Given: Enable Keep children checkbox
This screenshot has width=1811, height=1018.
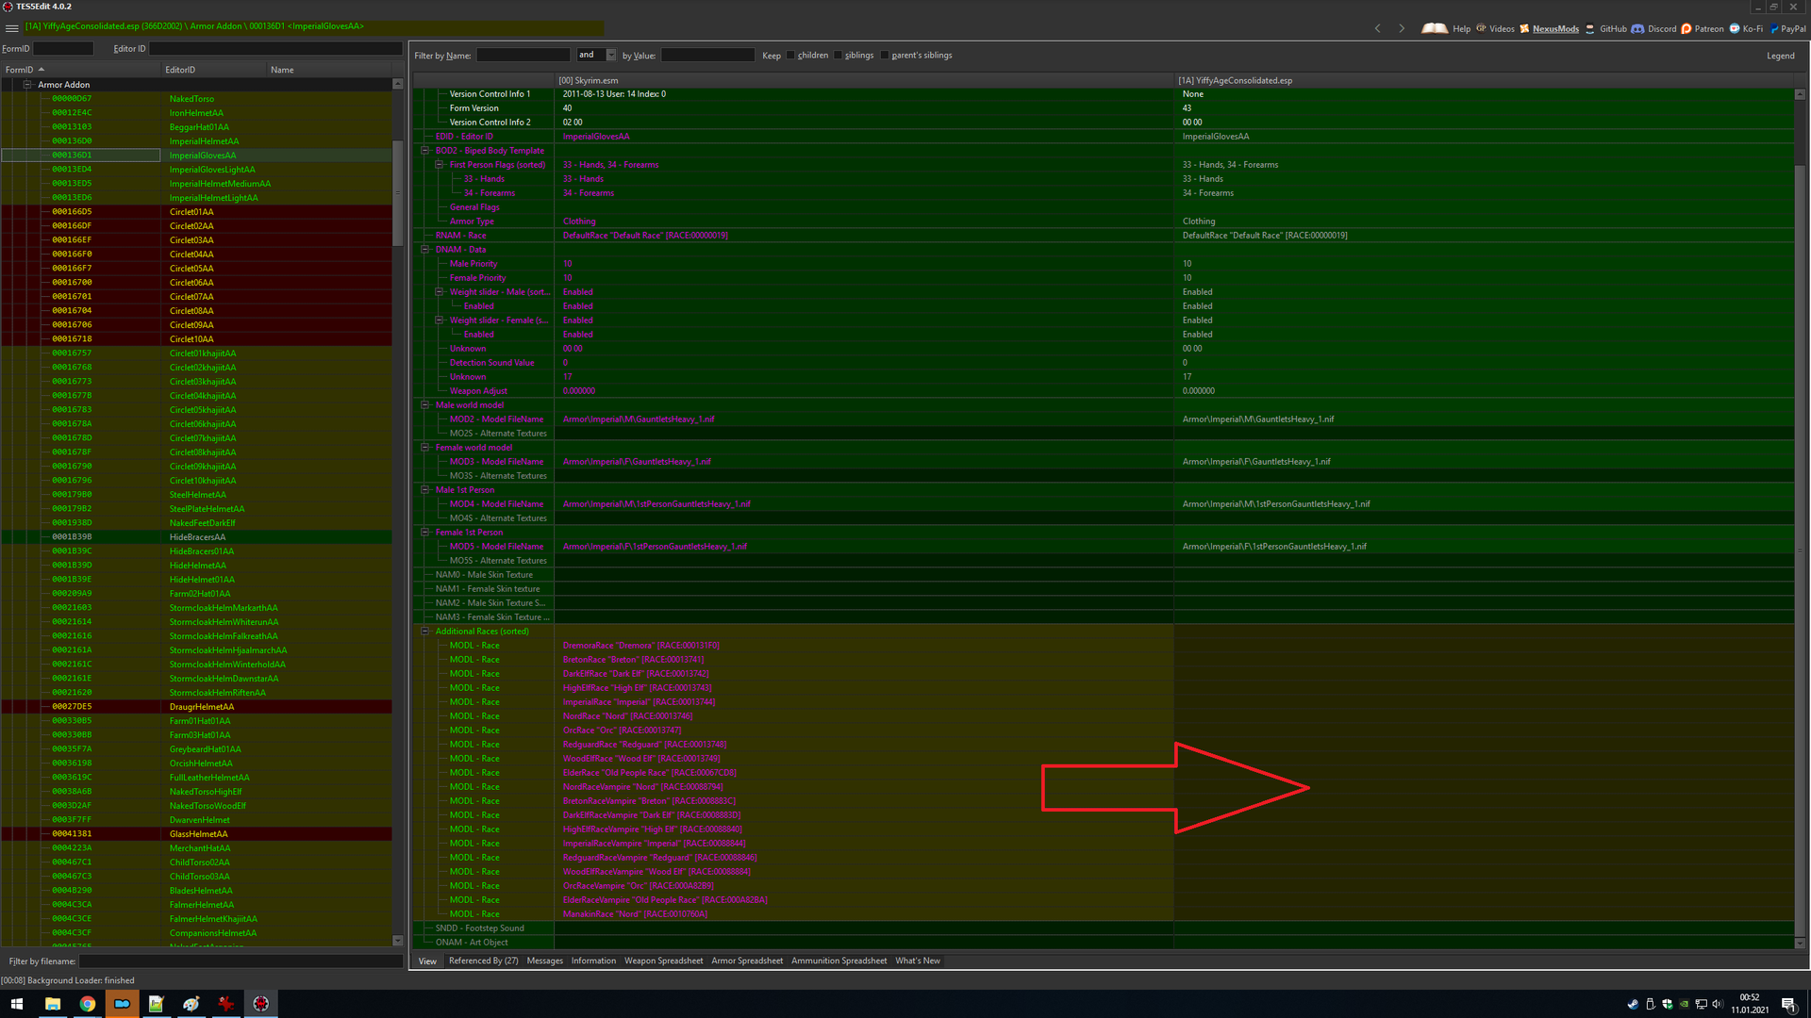Looking at the screenshot, I should 790,56.
